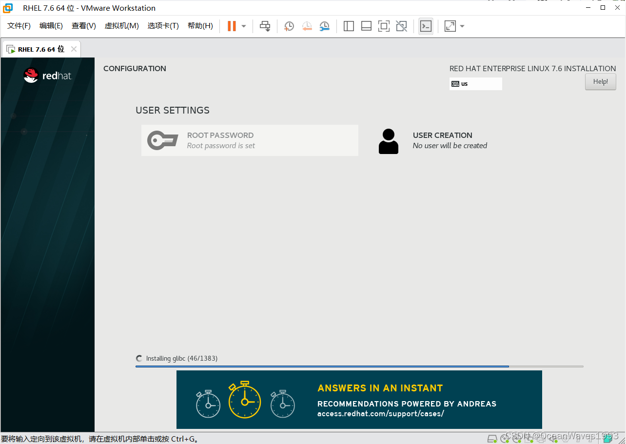The height and width of the screenshot is (444, 626).
Task: Open the 查看(V) menu
Action: [84, 26]
